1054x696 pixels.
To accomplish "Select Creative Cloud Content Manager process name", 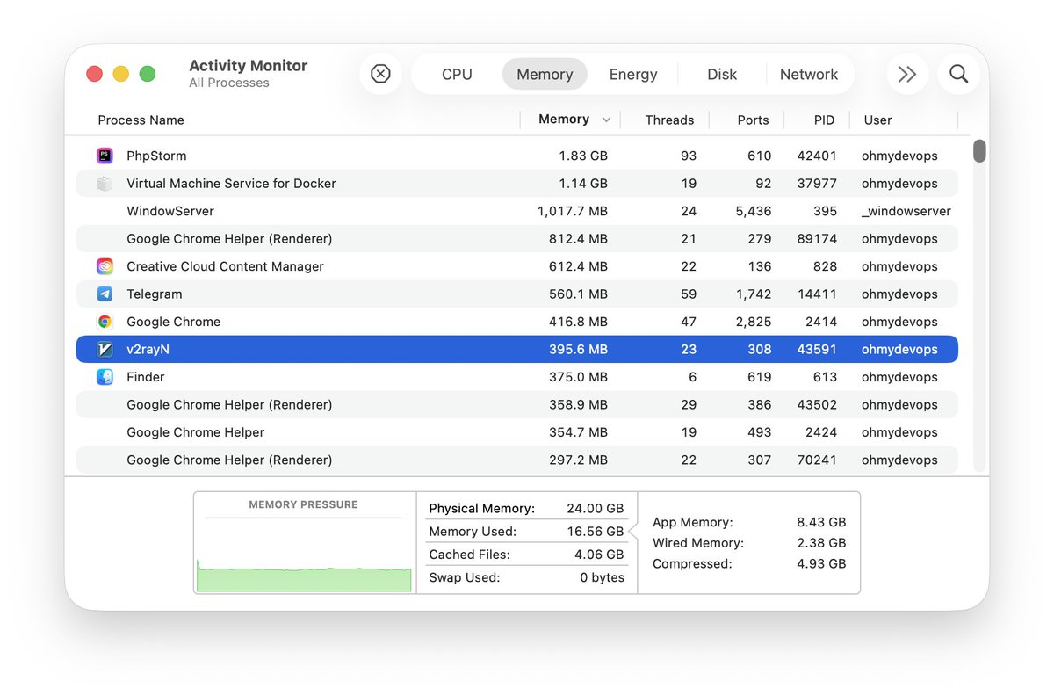I will [225, 266].
